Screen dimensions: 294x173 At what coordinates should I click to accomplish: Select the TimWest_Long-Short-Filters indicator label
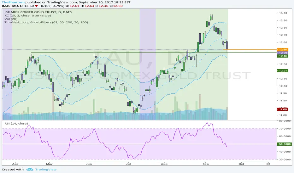pyautogui.click(x=46, y=22)
